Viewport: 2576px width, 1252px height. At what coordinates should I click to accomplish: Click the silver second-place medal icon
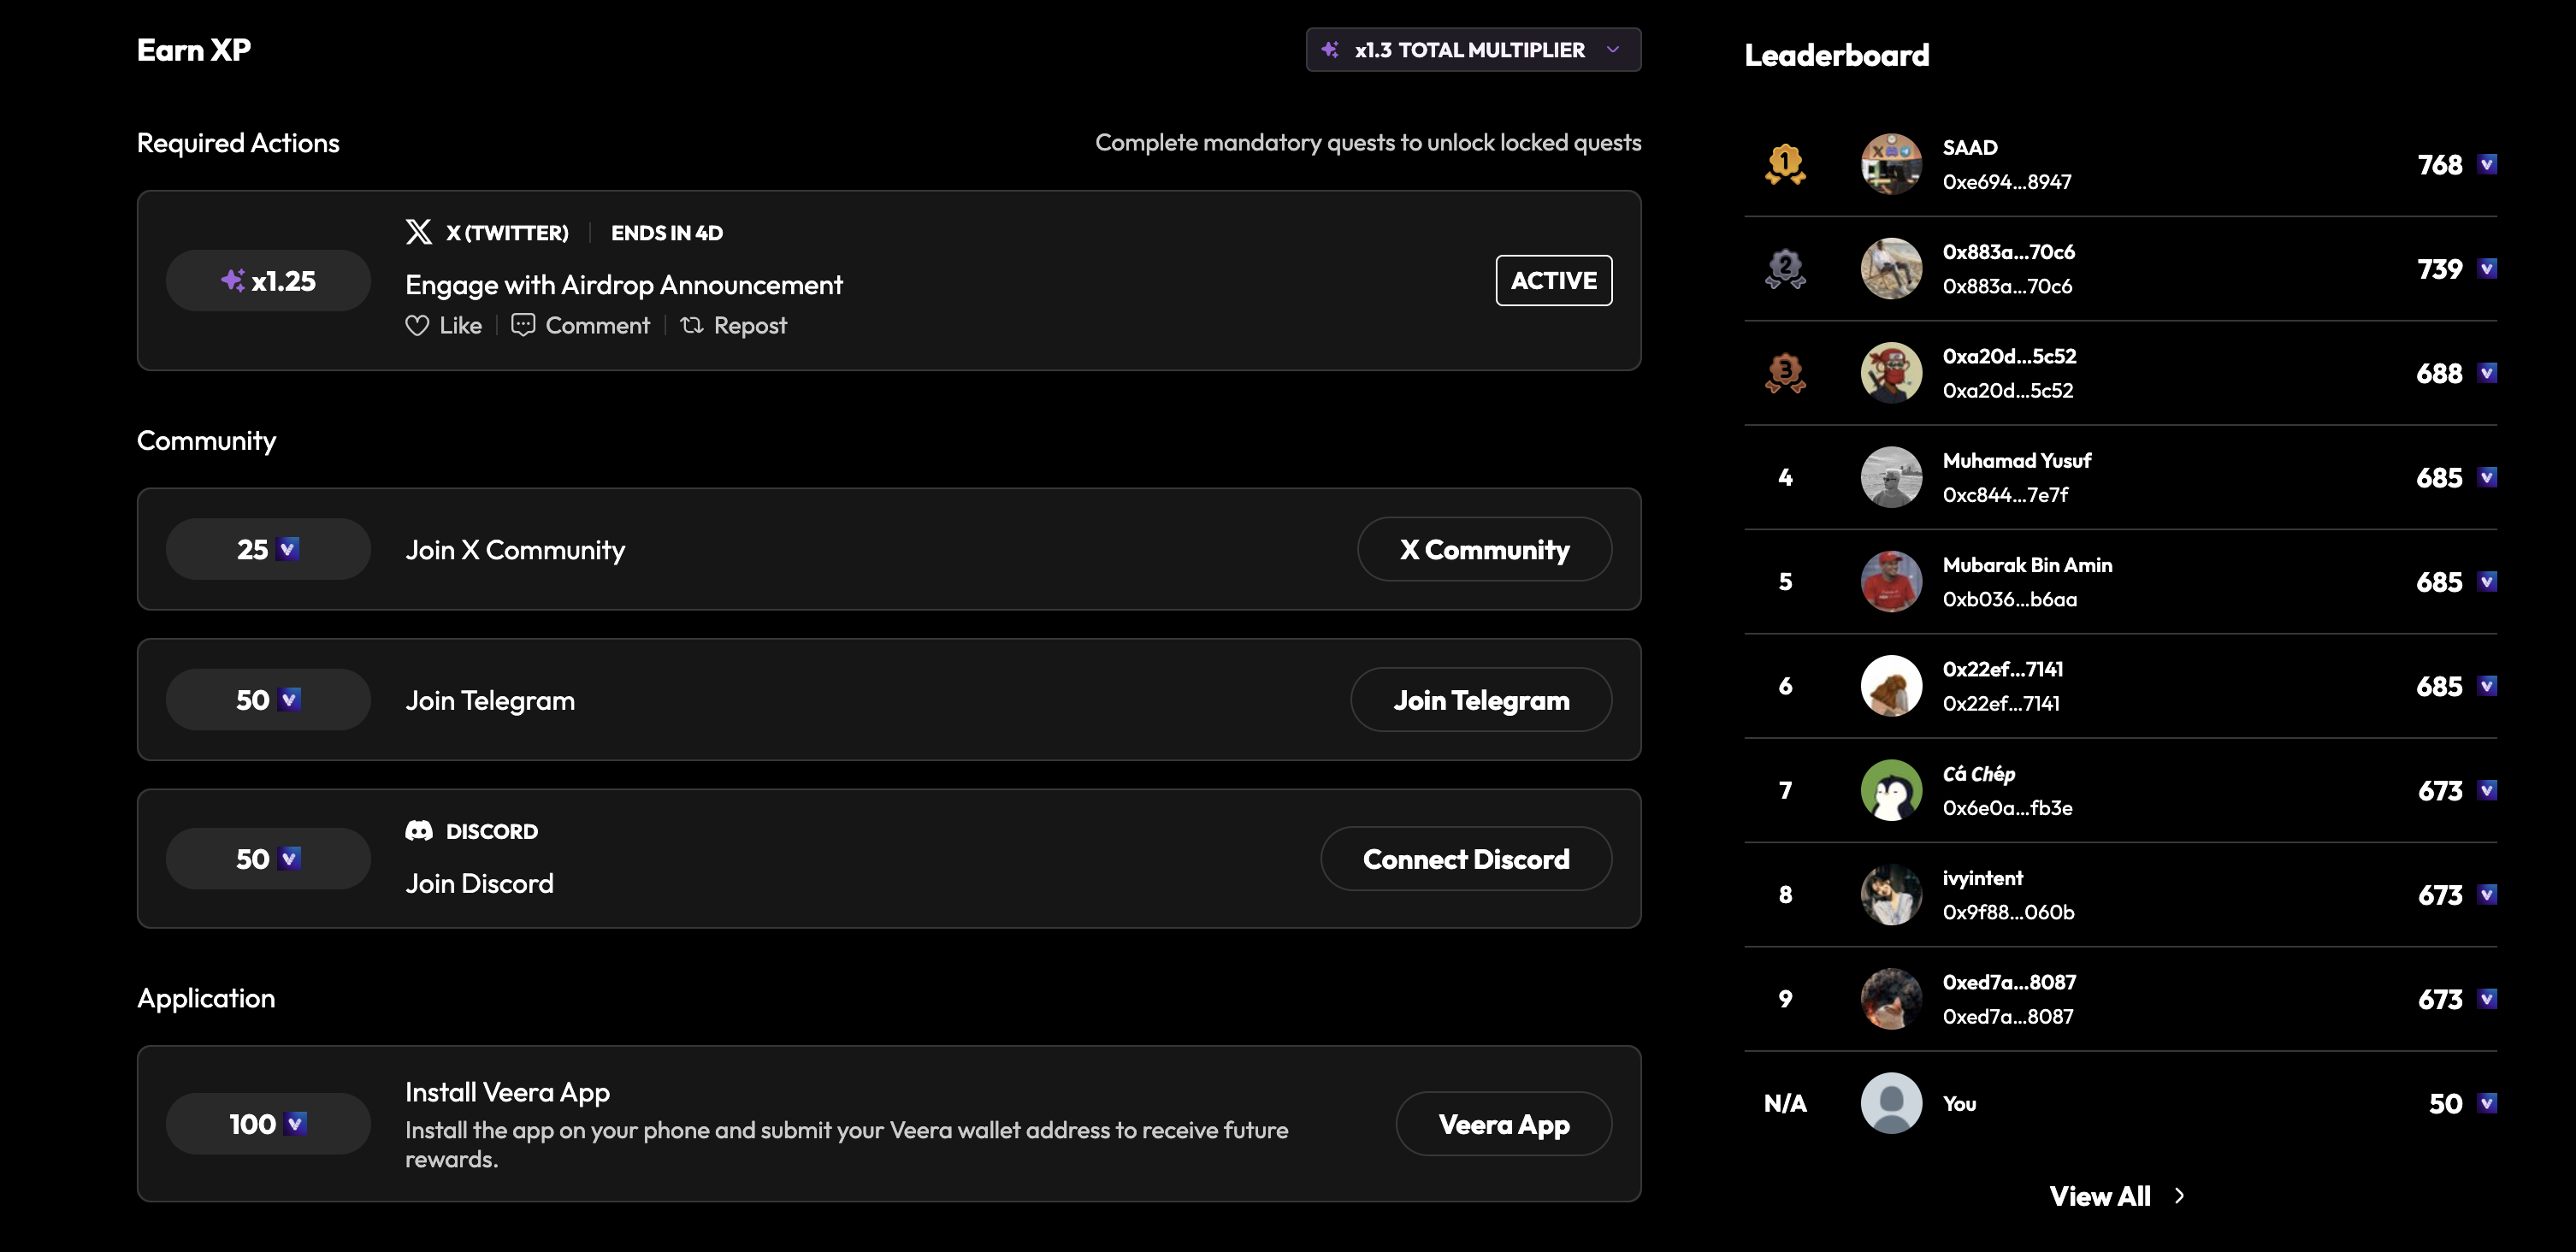(x=1785, y=269)
